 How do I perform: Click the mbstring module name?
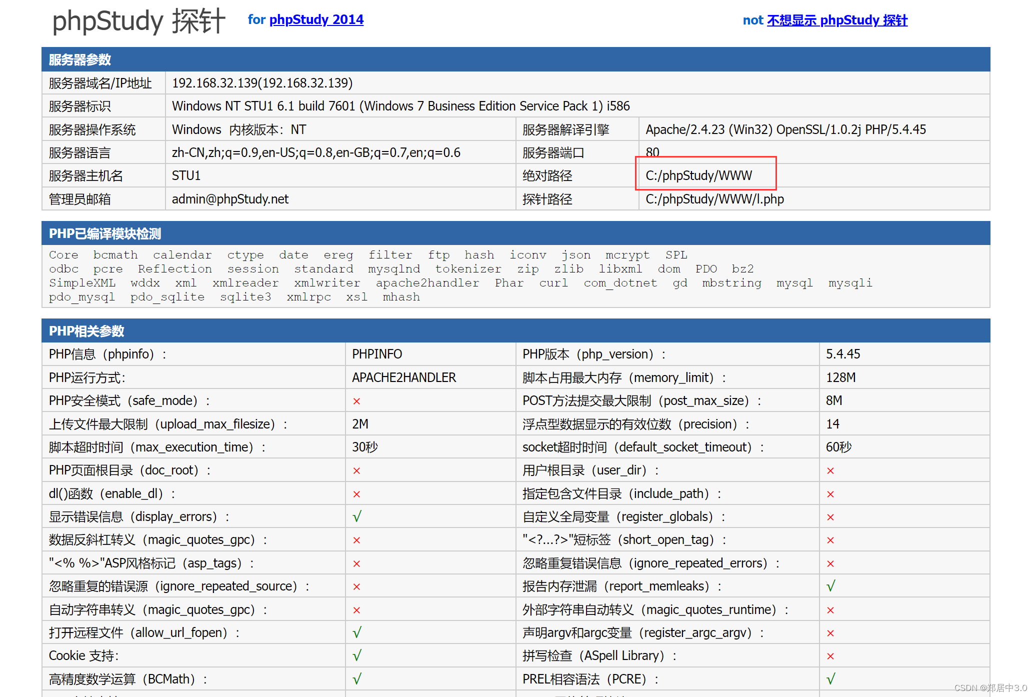(x=731, y=283)
